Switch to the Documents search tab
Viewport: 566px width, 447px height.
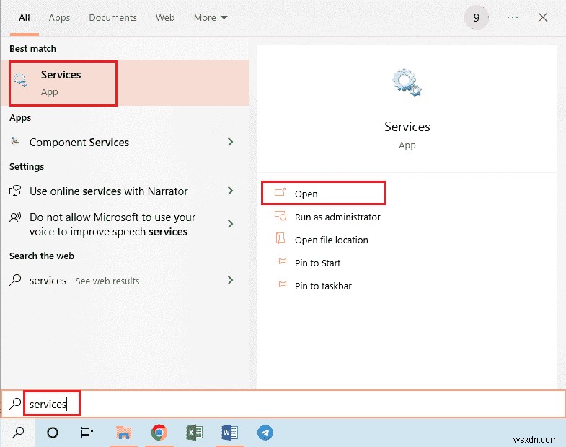tap(112, 18)
